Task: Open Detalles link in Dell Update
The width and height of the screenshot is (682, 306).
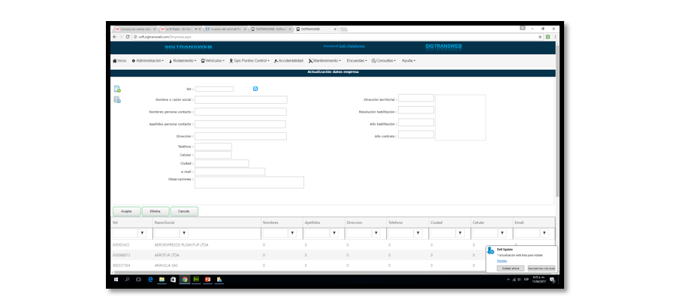Action: point(502,261)
